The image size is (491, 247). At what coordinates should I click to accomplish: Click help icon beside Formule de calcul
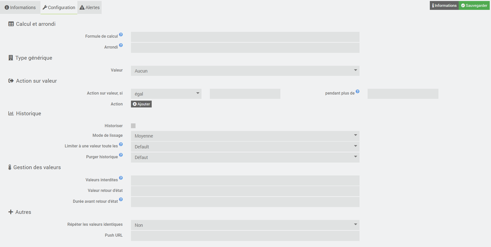tap(121, 35)
